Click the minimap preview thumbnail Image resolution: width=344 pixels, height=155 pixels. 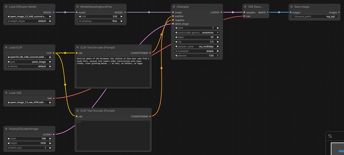tap(337, 148)
